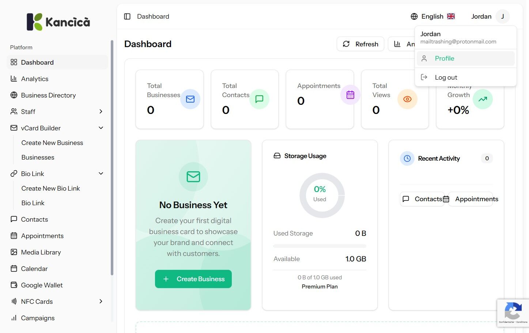This screenshot has height=333, width=529.
Task: Click the Total Businesses envelope icon
Action: 190,99
